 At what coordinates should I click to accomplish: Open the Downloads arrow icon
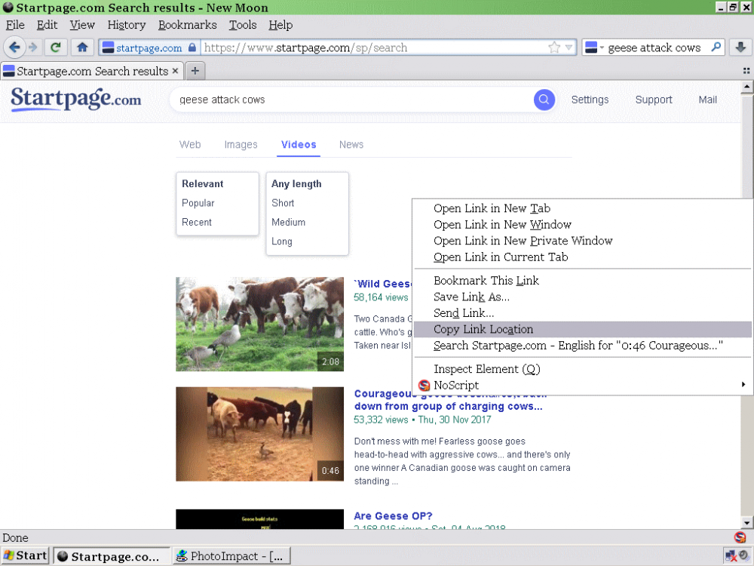[740, 48]
